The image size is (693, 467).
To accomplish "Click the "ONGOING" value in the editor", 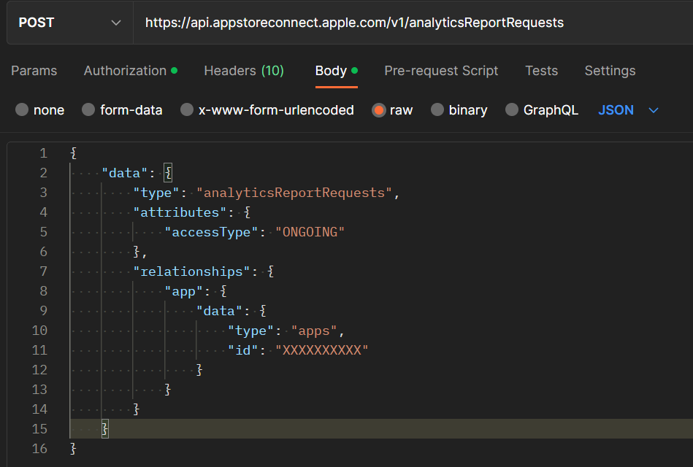I will (310, 232).
